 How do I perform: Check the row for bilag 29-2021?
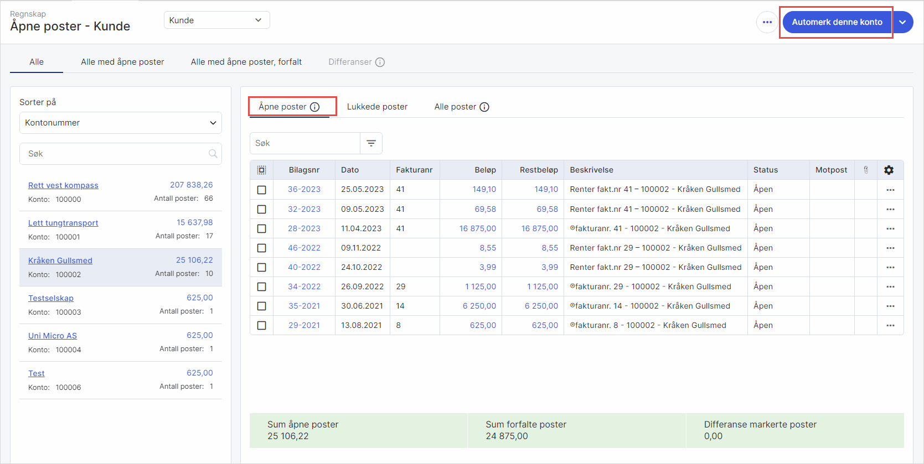point(262,325)
